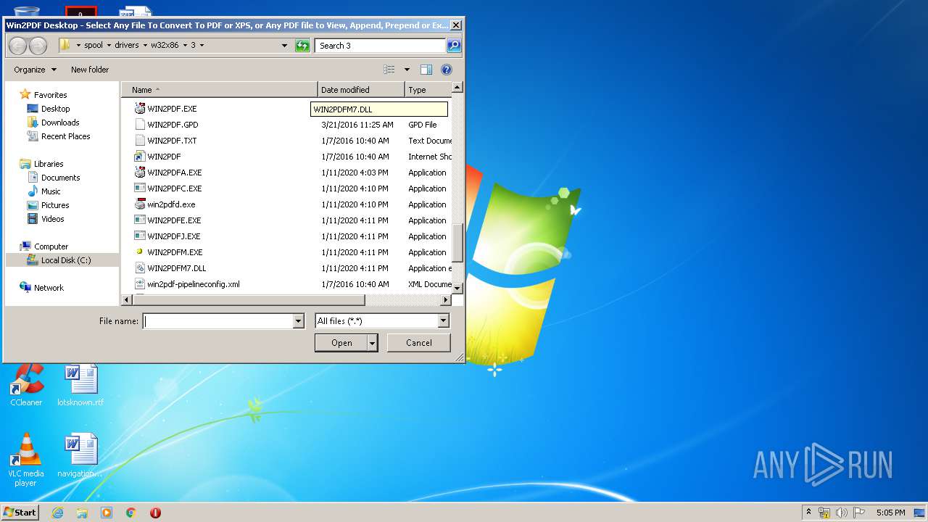Image resolution: width=928 pixels, height=522 pixels.
Task: Click the Back navigation arrow
Action: click(x=17, y=46)
